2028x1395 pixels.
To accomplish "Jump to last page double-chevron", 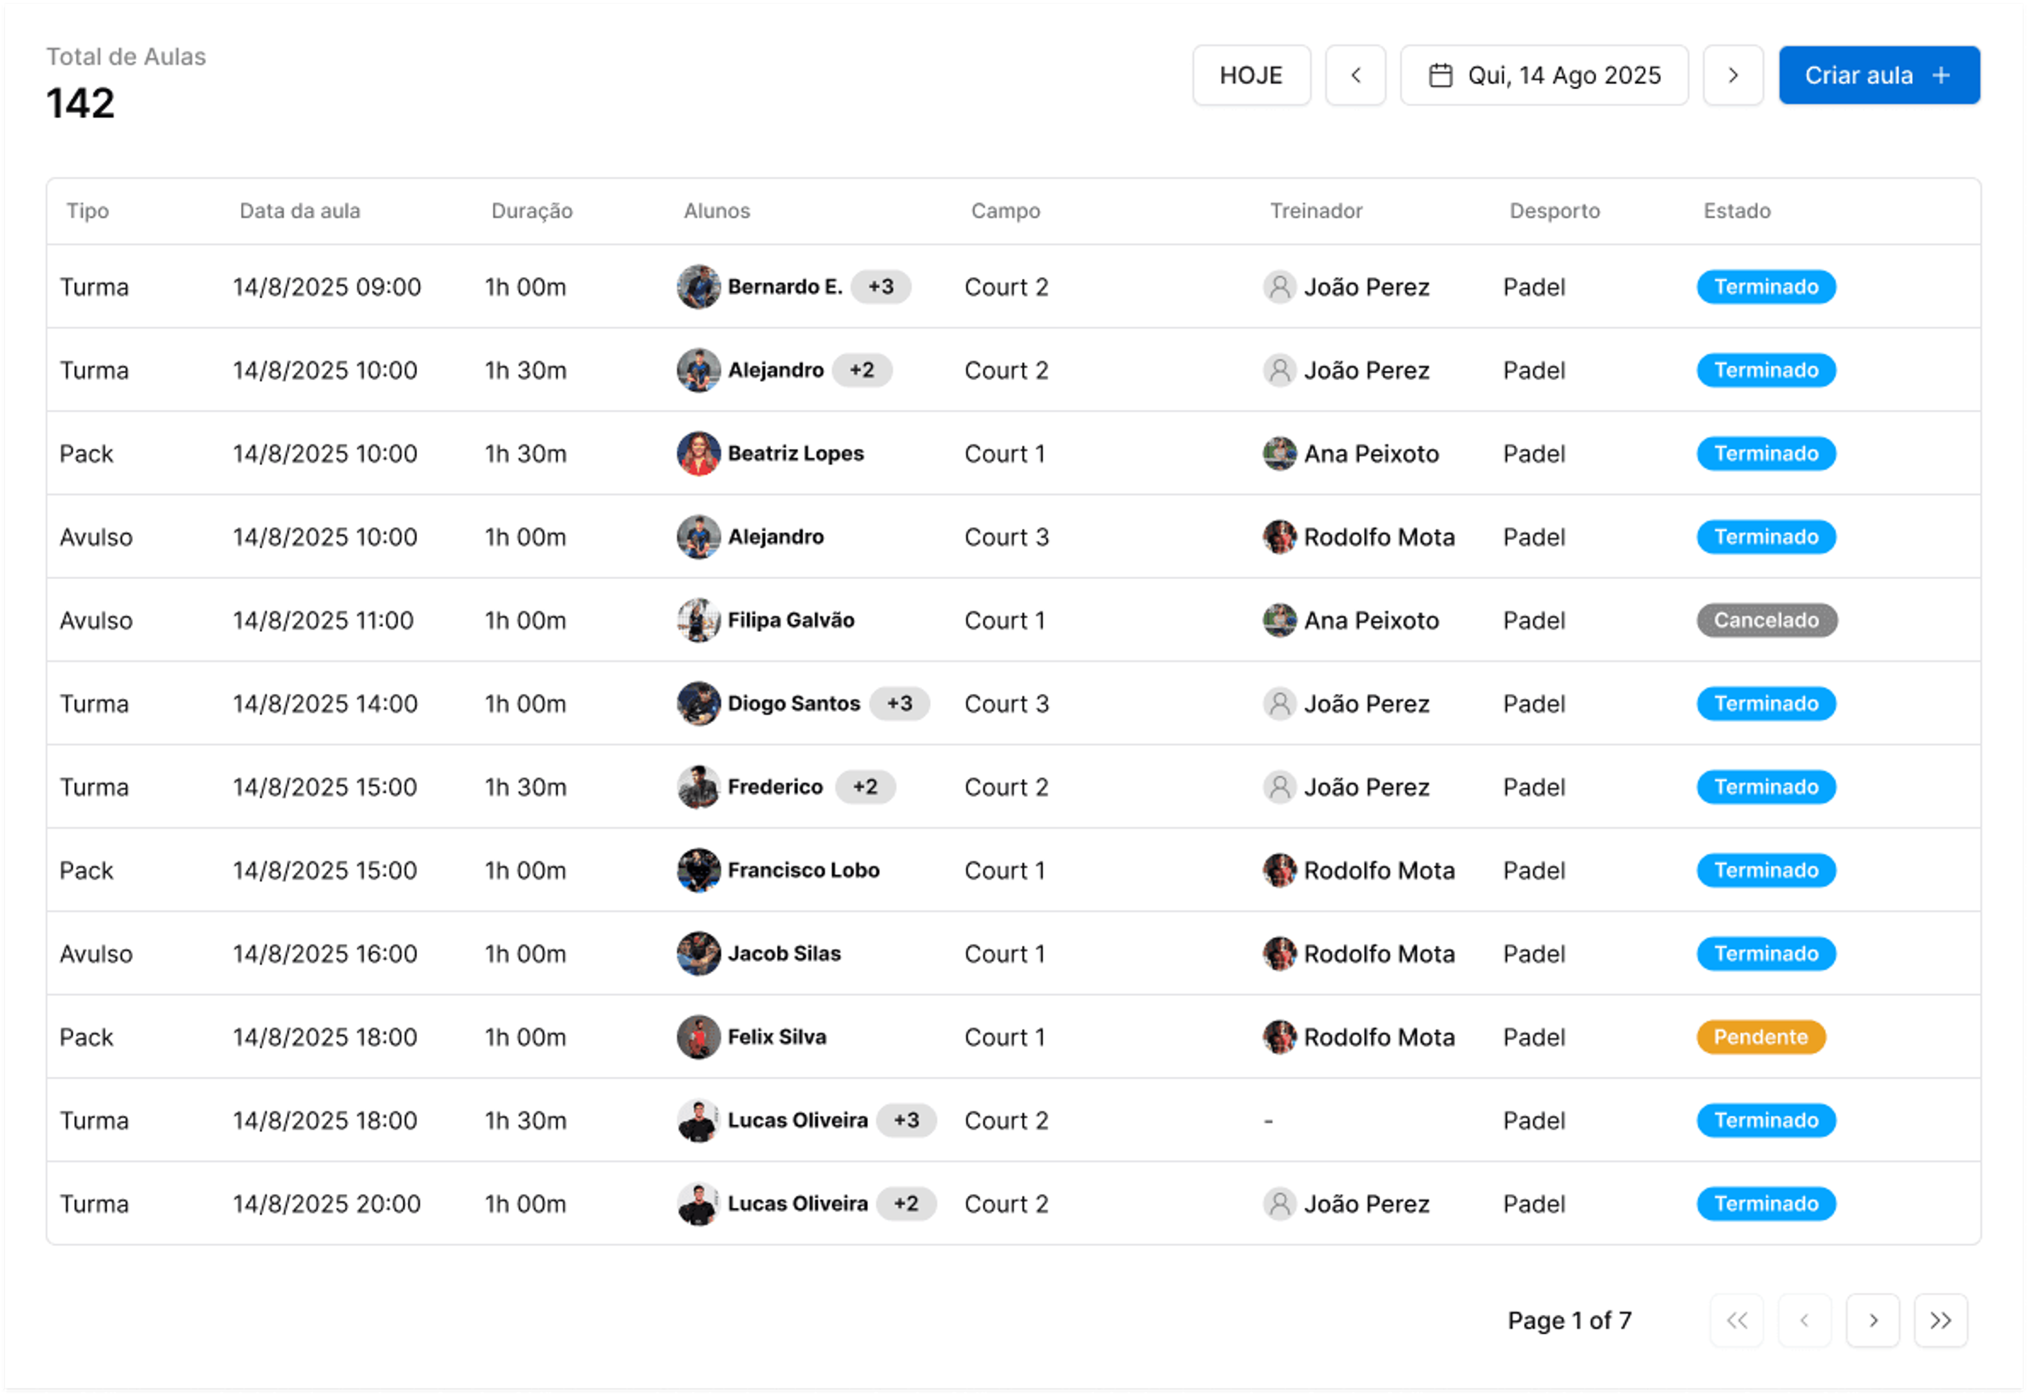I will point(1940,1320).
